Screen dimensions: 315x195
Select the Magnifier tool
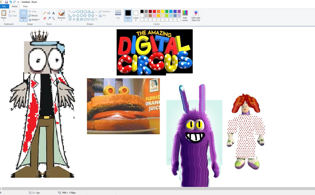click(53, 18)
